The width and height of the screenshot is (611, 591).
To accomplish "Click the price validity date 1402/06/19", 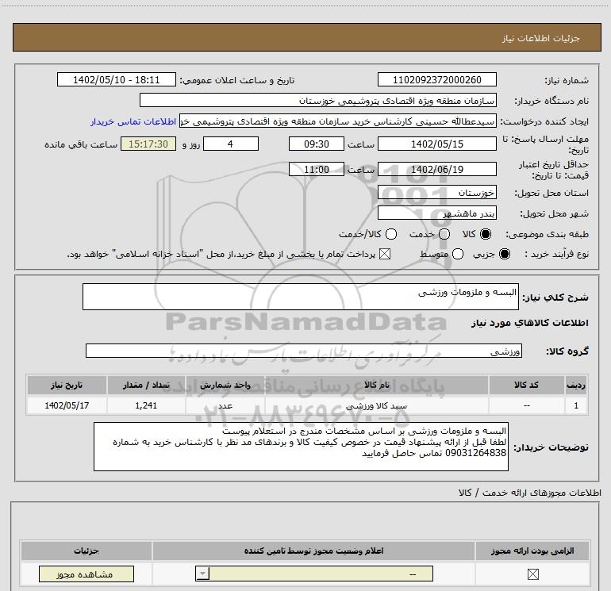I will coord(436,170).
